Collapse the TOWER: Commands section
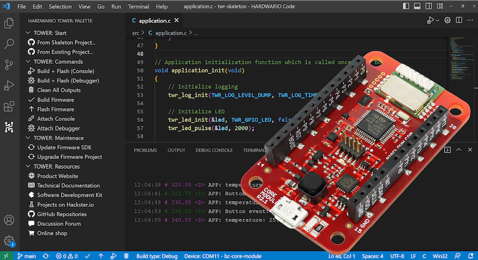 click(x=28, y=62)
